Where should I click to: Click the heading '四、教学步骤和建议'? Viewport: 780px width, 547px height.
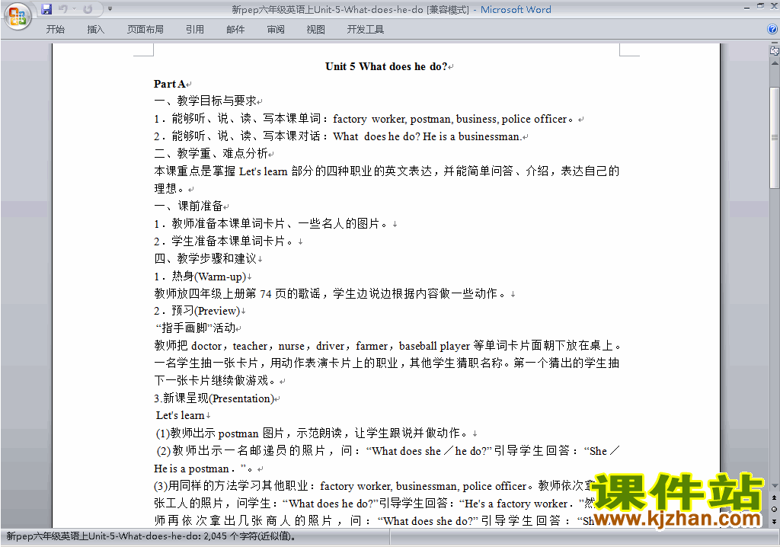[205, 259]
